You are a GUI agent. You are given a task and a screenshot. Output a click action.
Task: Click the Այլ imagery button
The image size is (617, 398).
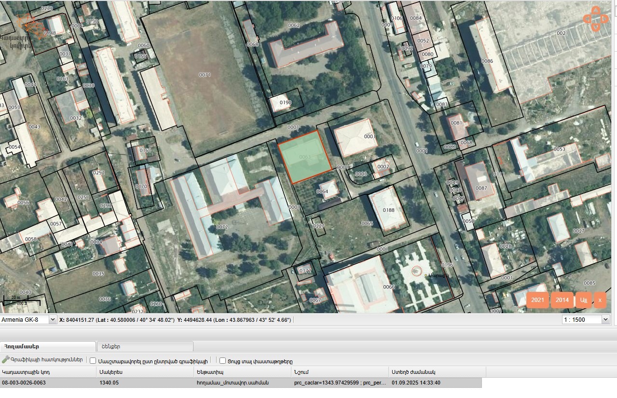[x=584, y=300]
